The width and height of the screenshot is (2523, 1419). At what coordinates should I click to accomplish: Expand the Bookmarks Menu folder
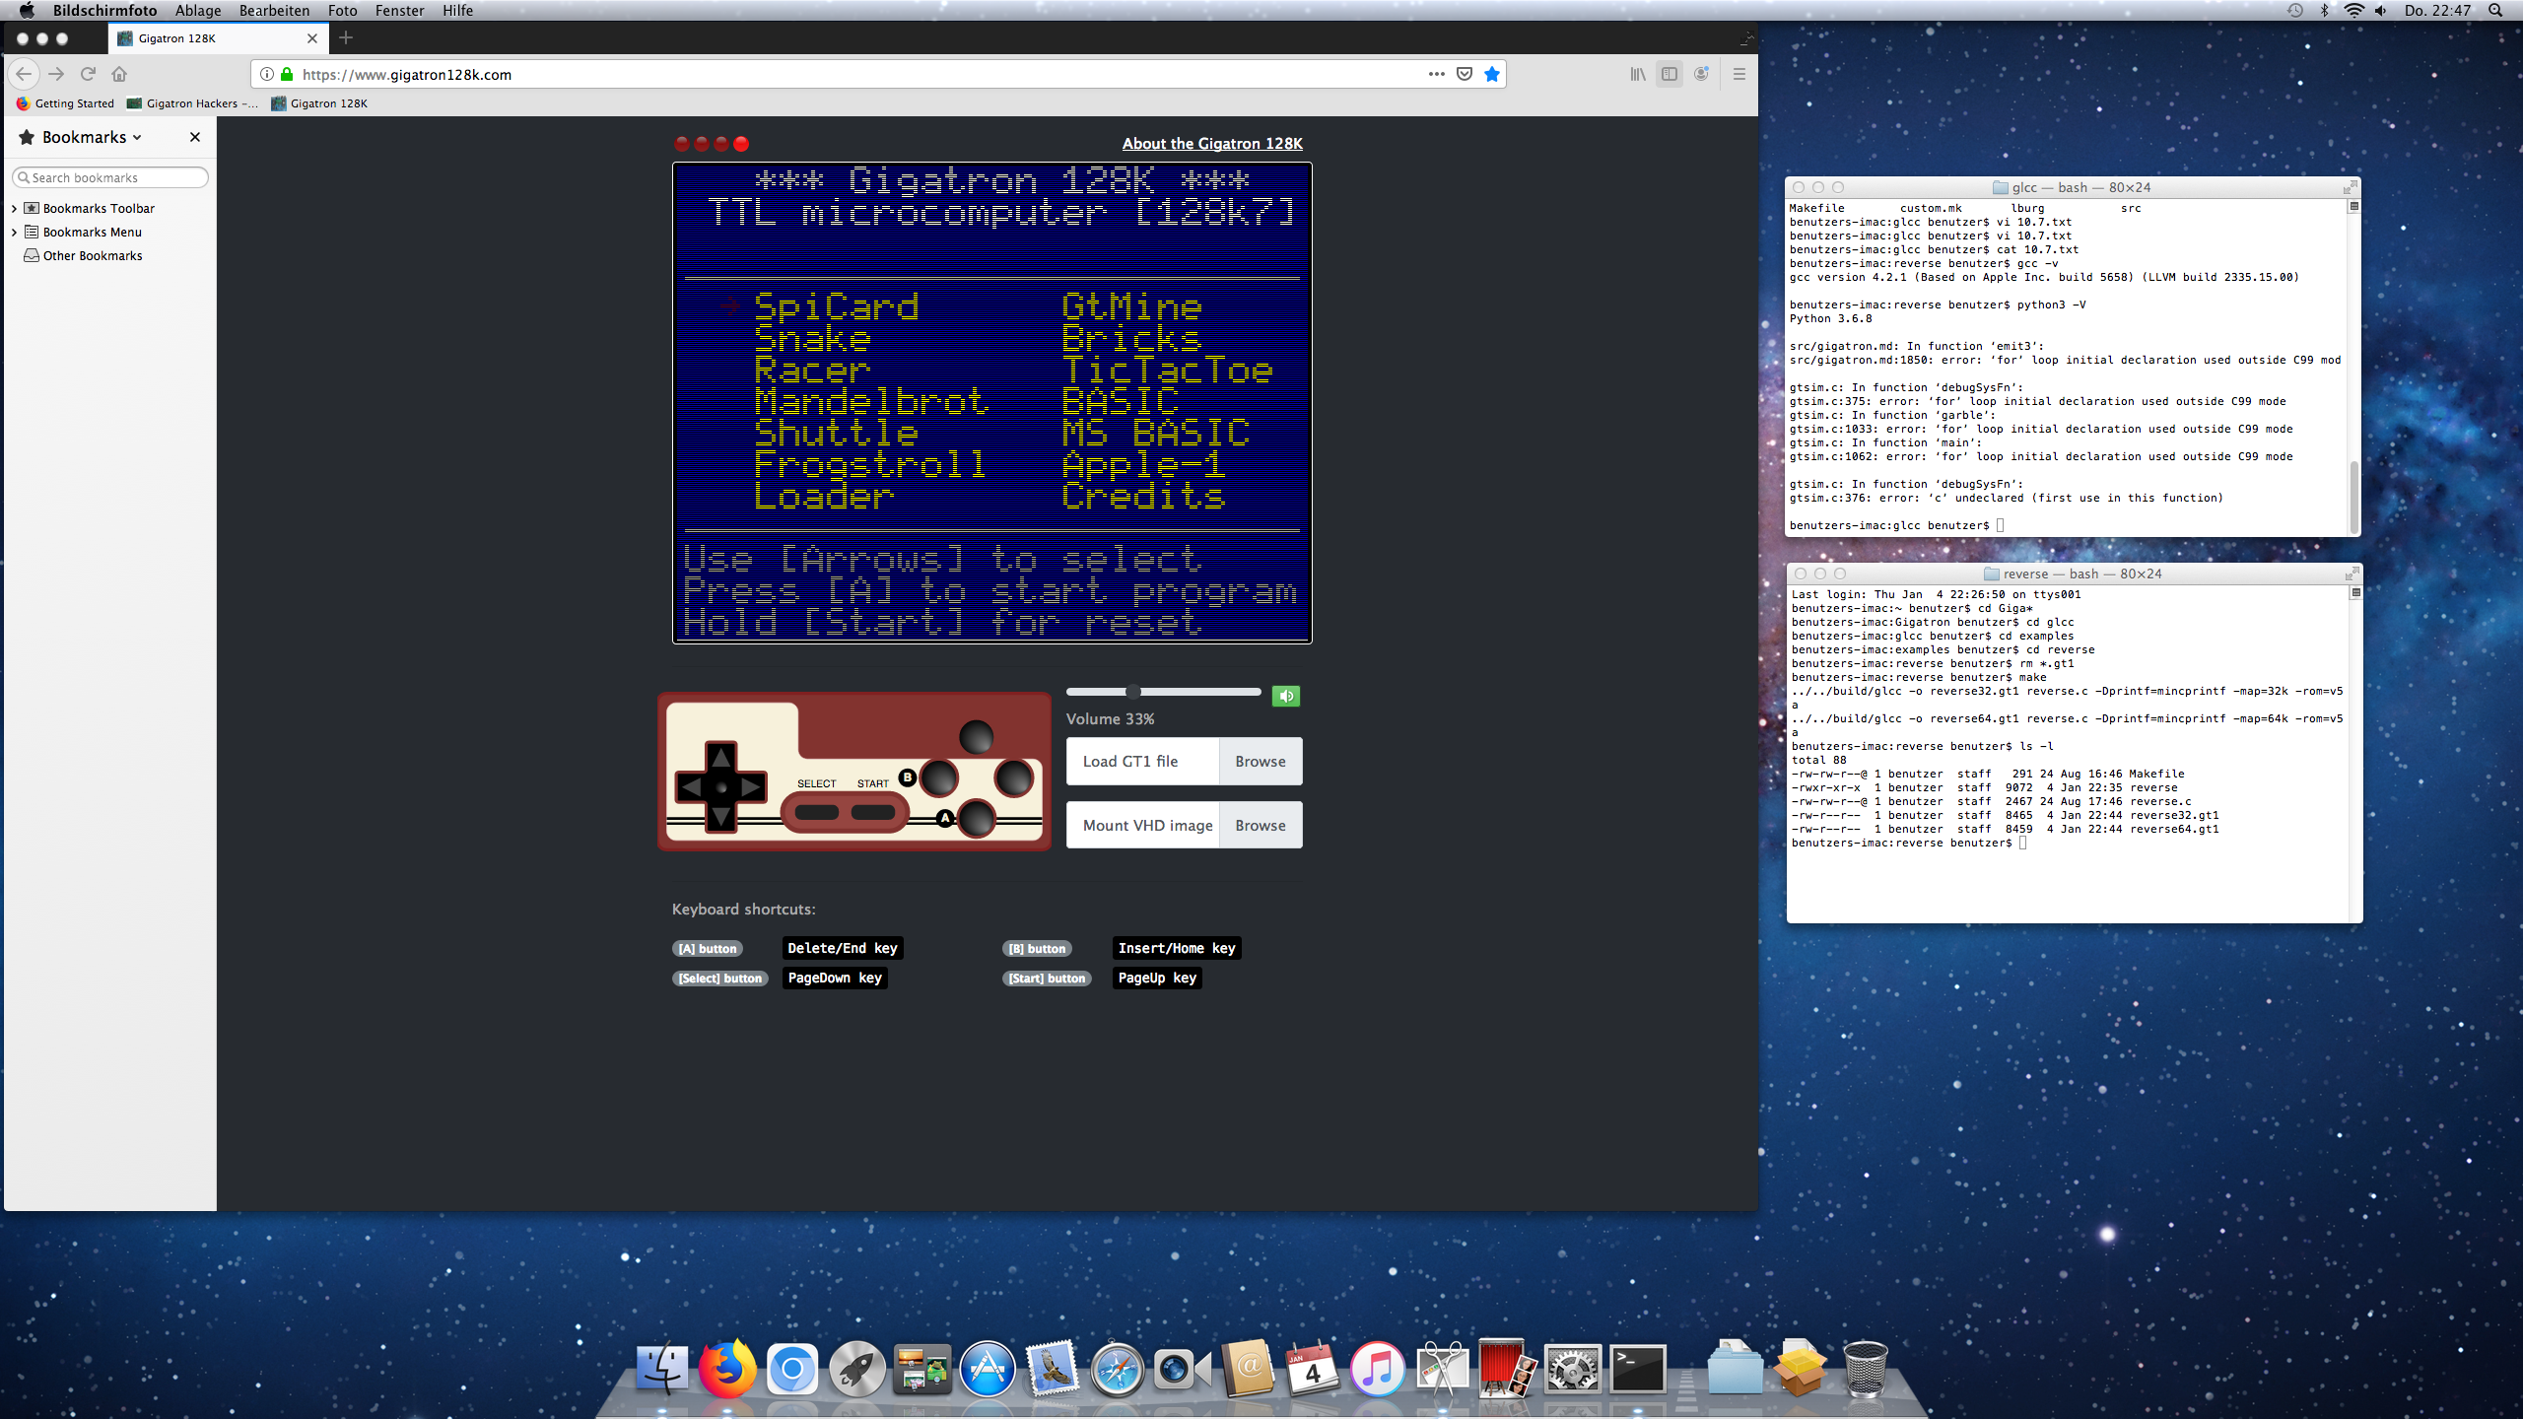click(14, 232)
